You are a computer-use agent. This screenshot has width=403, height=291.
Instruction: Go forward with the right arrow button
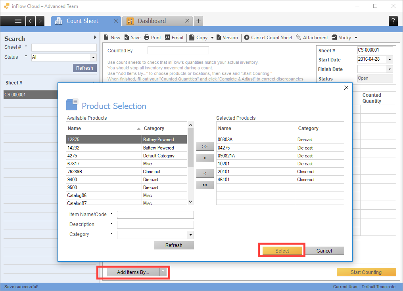coord(40,21)
